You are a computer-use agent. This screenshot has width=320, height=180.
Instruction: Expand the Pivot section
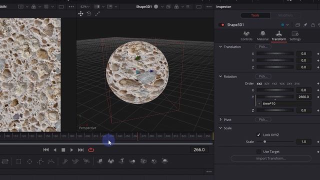coord(220,119)
